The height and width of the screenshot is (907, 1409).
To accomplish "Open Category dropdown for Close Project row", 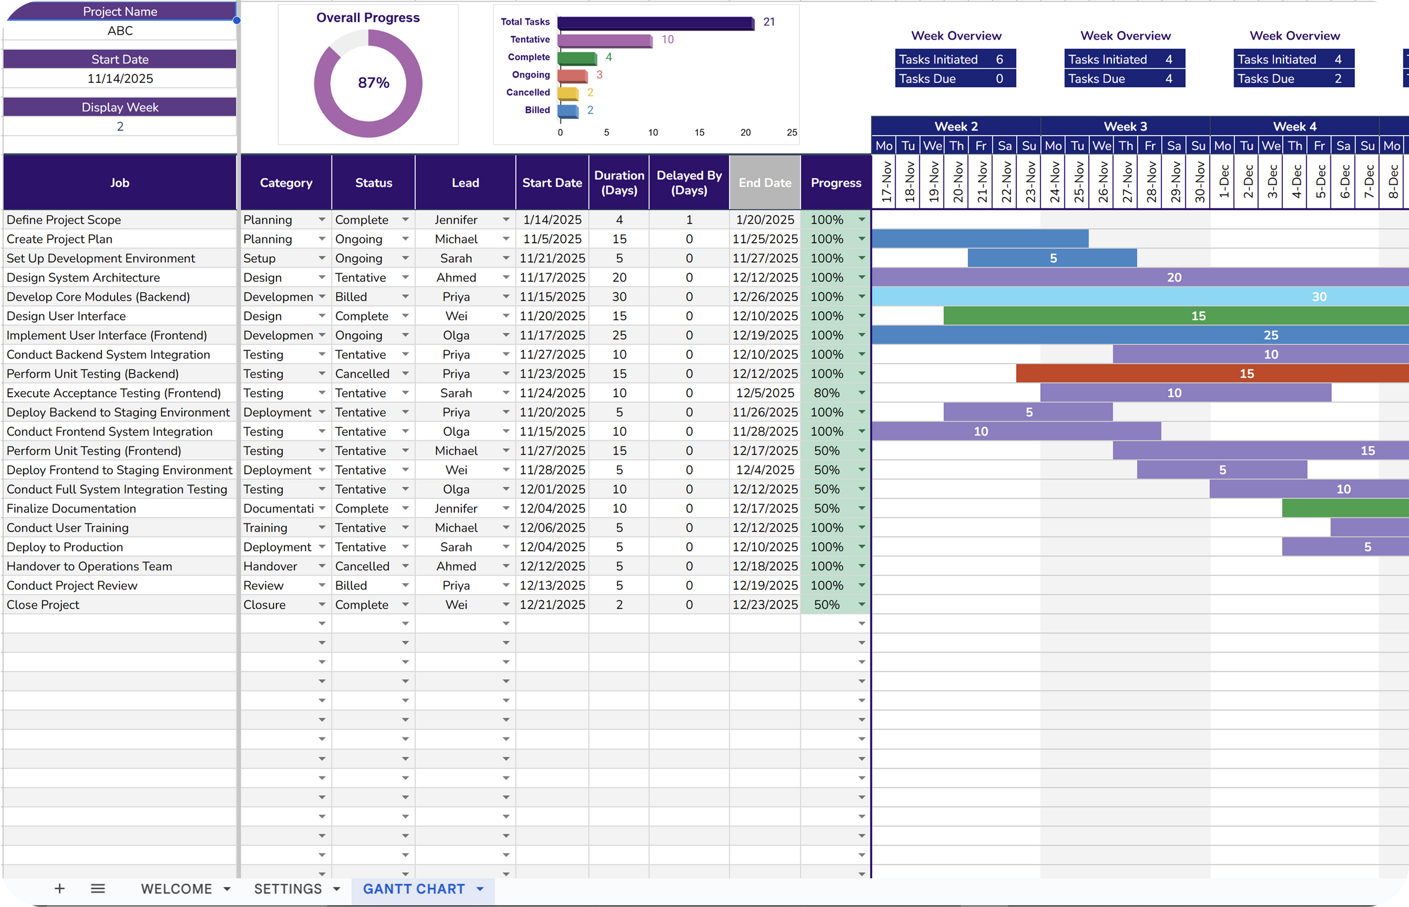I will coord(321,604).
